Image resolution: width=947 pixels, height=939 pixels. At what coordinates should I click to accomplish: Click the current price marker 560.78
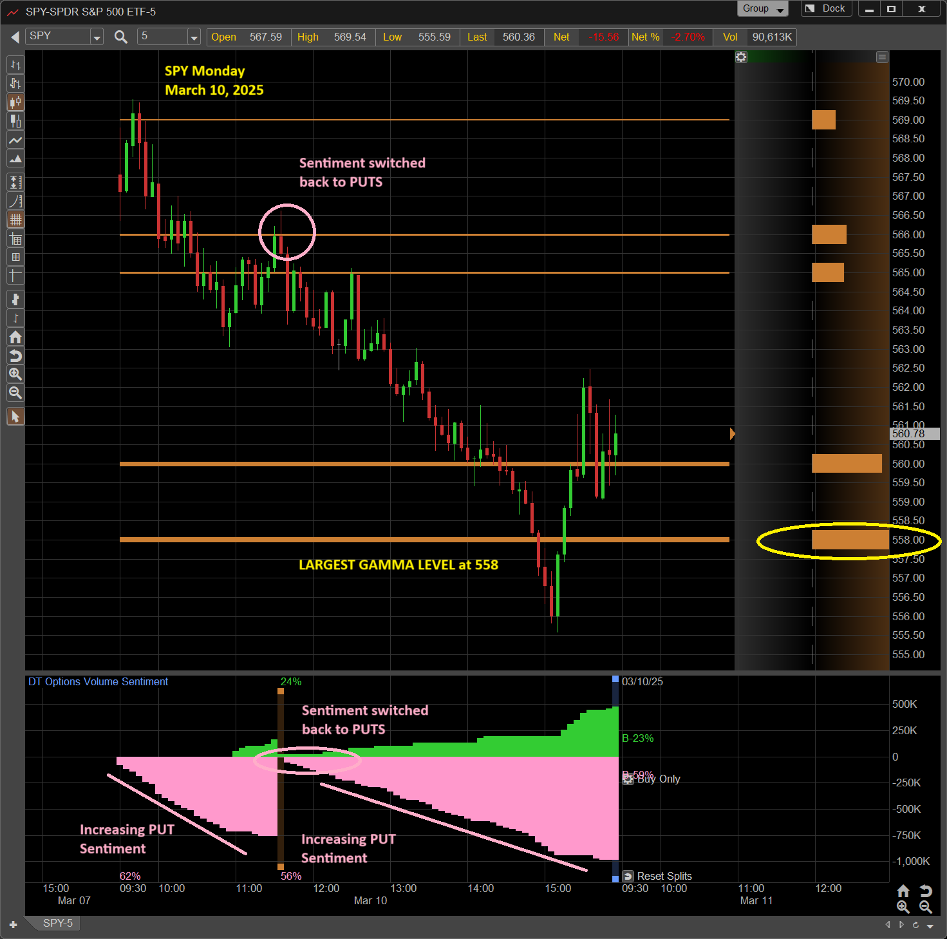(x=915, y=433)
